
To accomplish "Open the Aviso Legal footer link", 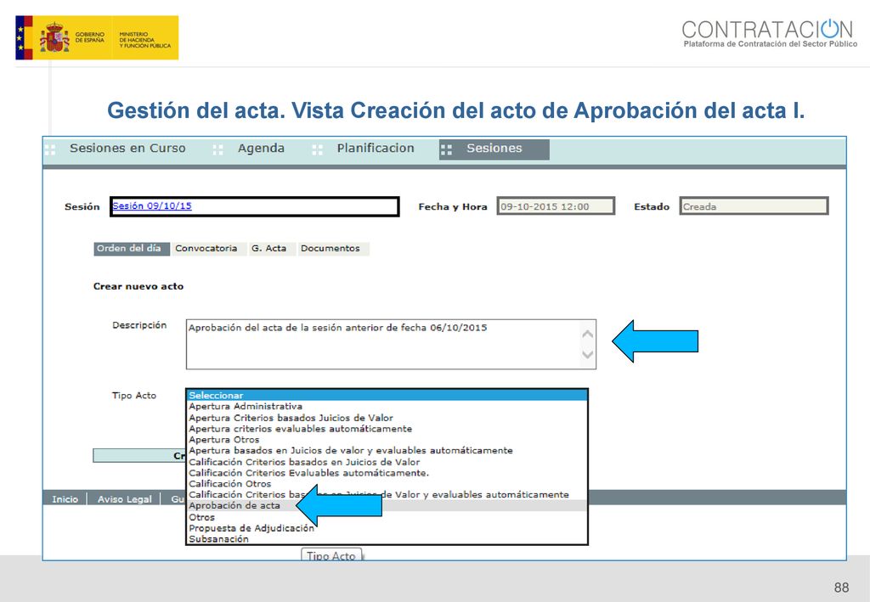I will 124,499.
